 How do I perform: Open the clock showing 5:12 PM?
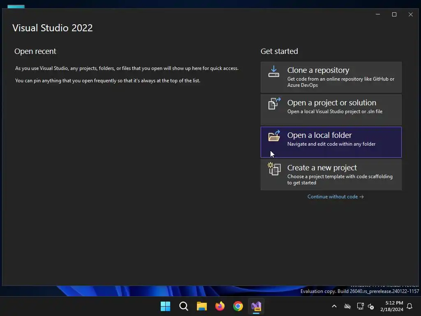click(x=392, y=306)
